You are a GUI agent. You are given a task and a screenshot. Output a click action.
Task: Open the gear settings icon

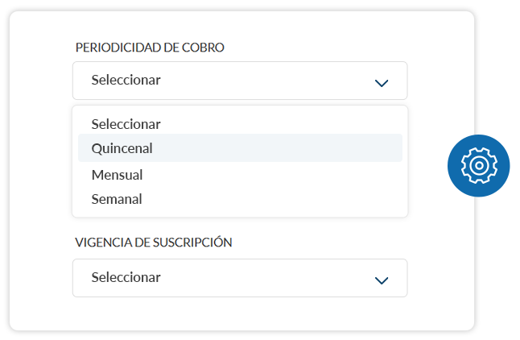(478, 165)
